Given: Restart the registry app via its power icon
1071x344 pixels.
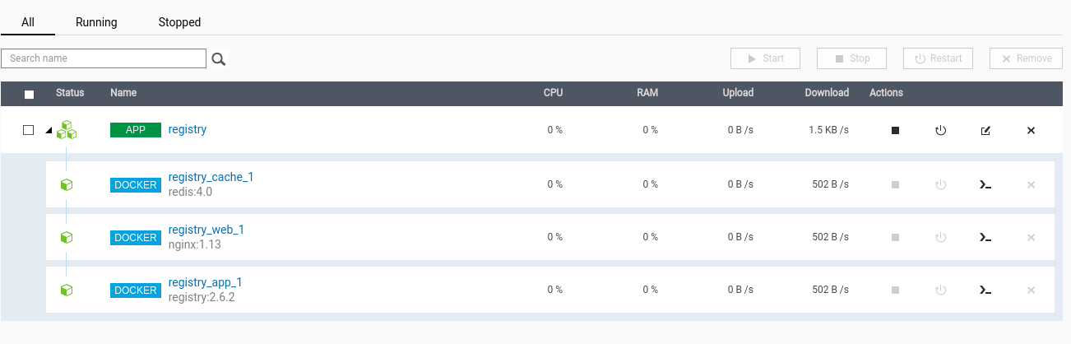Looking at the screenshot, I should click(941, 130).
